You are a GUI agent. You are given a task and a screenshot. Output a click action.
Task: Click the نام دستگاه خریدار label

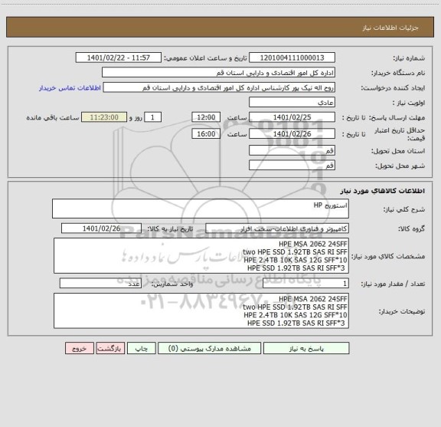[398, 73]
